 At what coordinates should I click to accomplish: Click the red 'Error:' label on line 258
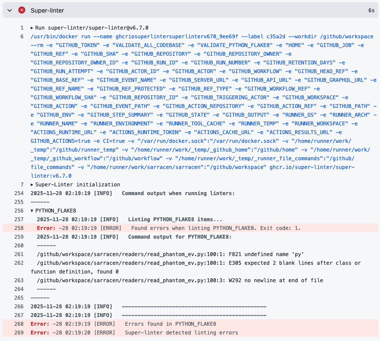pos(46,228)
